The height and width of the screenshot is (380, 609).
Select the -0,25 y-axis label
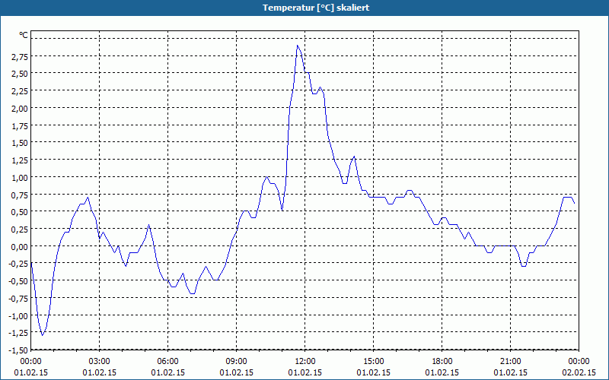[x=18, y=264]
